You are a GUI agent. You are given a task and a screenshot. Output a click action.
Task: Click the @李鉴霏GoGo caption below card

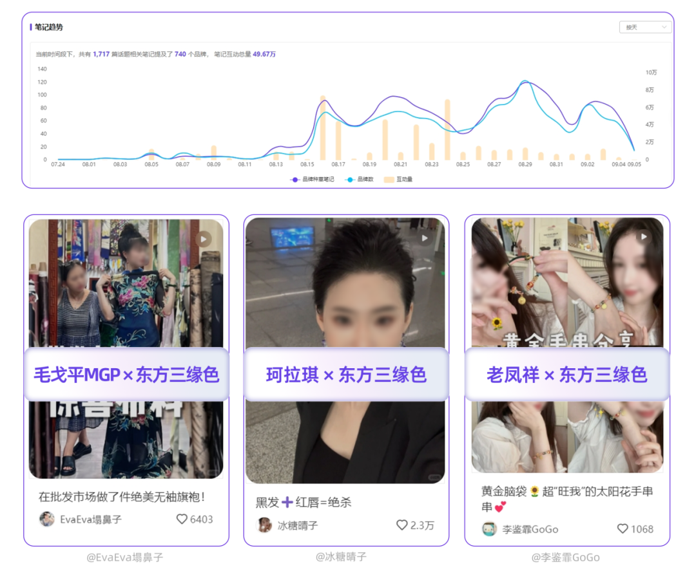tap(566, 557)
